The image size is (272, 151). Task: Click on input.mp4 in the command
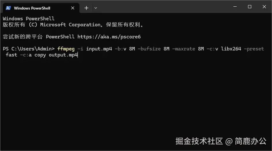click(x=99, y=49)
